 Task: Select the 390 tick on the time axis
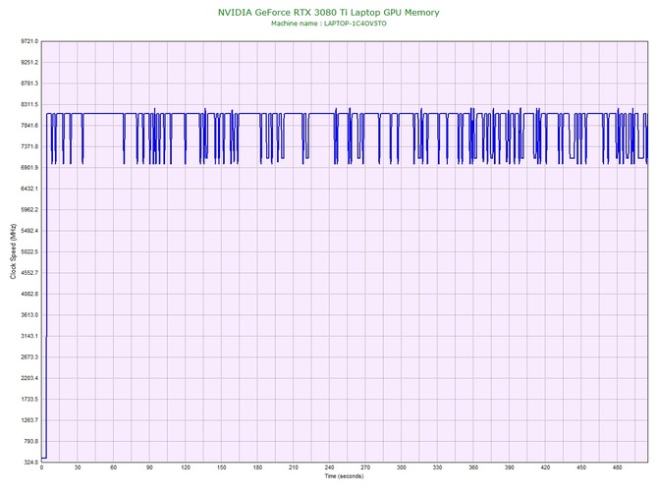[x=510, y=467]
